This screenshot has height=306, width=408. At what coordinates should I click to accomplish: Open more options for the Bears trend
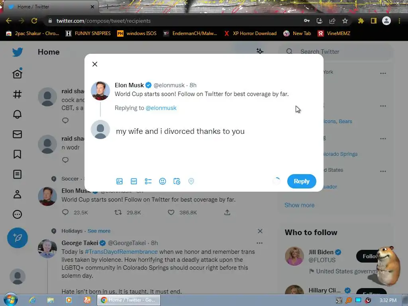point(383,106)
